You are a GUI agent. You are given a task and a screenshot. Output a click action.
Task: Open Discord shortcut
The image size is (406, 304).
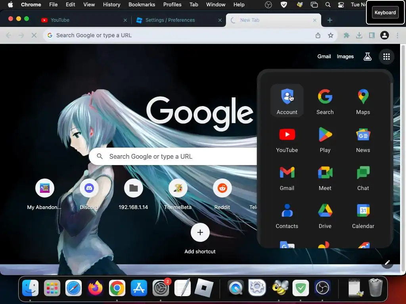[89, 194]
